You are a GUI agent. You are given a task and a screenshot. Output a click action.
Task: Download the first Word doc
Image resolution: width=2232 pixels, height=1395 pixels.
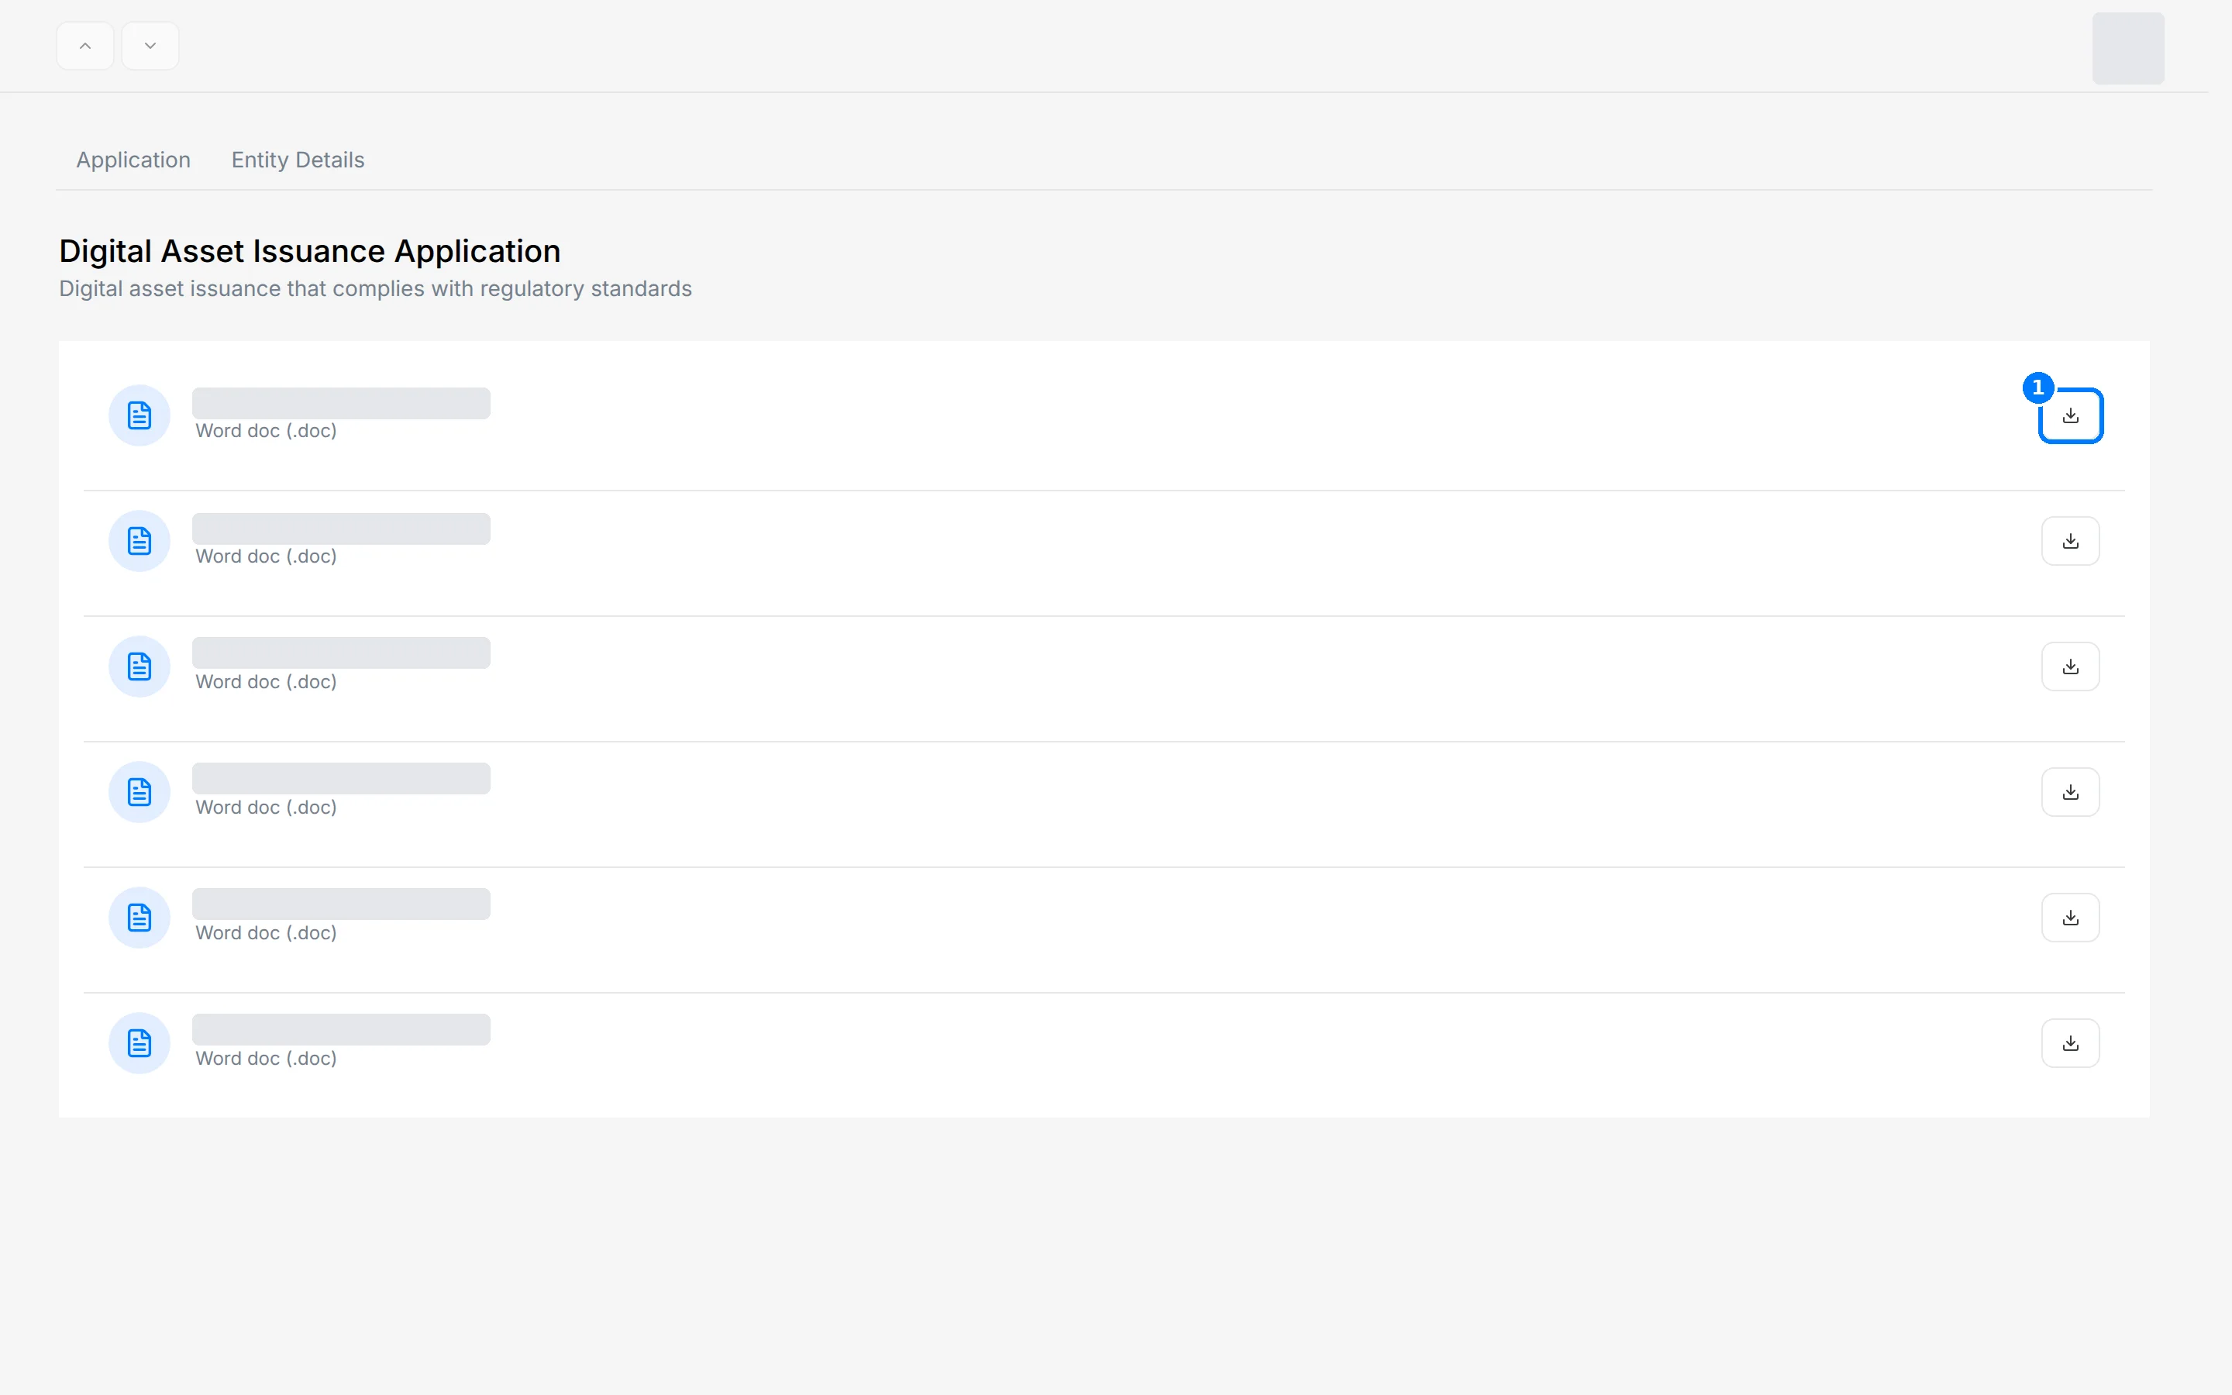click(x=2070, y=415)
